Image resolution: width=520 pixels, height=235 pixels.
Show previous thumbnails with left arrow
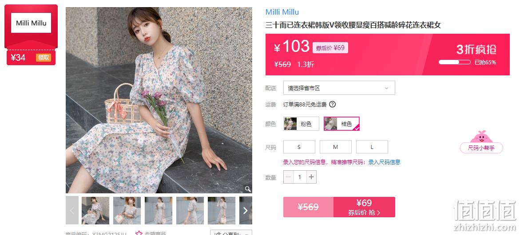coord(72,211)
